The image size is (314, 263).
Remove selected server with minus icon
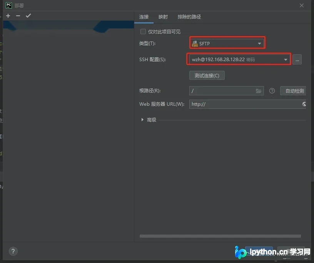click(18, 16)
